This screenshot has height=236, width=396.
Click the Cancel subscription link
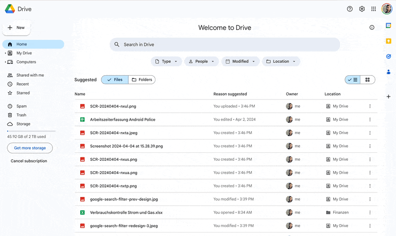(29, 161)
